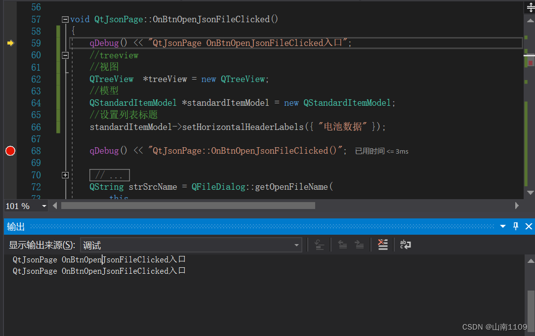Click the editor split-window handle icon
The image size is (535, 336).
click(x=530, y=7)
